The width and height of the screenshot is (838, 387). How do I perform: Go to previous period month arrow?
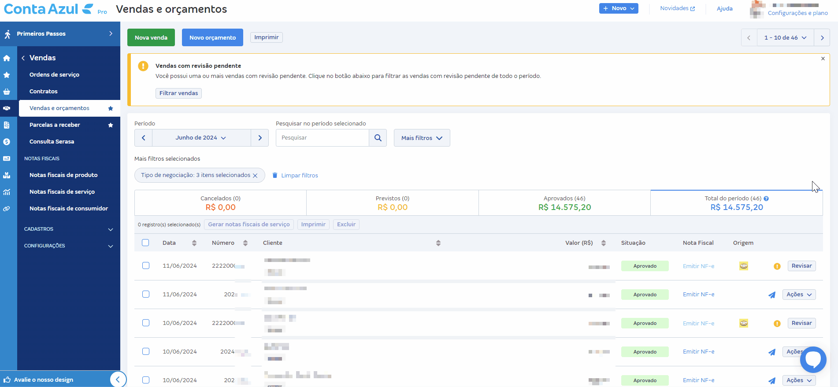[x=144, y=138]
